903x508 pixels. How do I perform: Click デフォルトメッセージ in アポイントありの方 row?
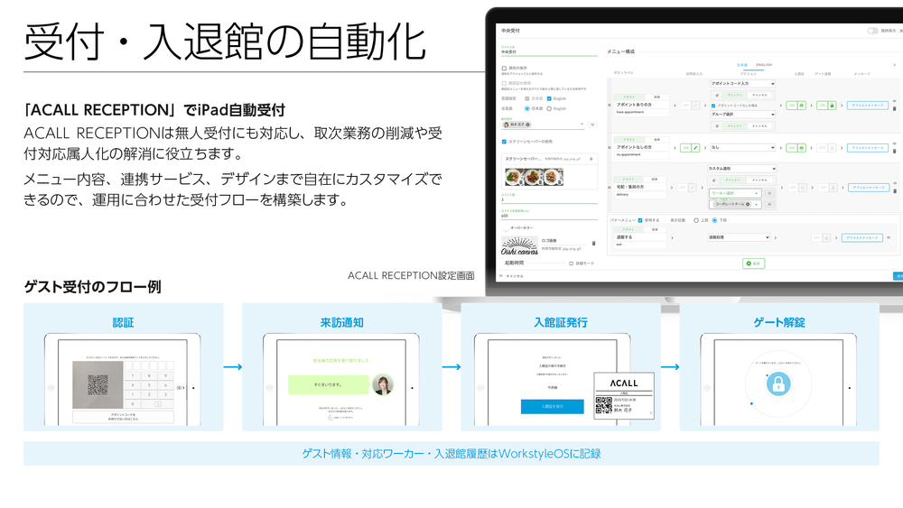click(868, 106)
